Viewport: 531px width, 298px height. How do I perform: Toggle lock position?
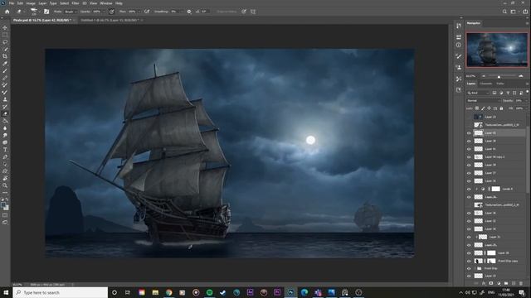coord(489,108)
